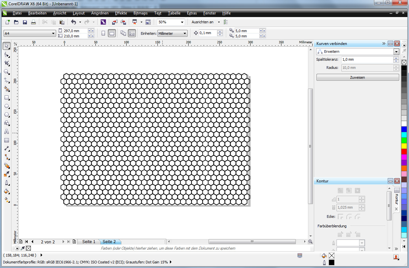Screen dimensions: 409x268
Task: Set page to landscape orientation
Action: (112, 33)
